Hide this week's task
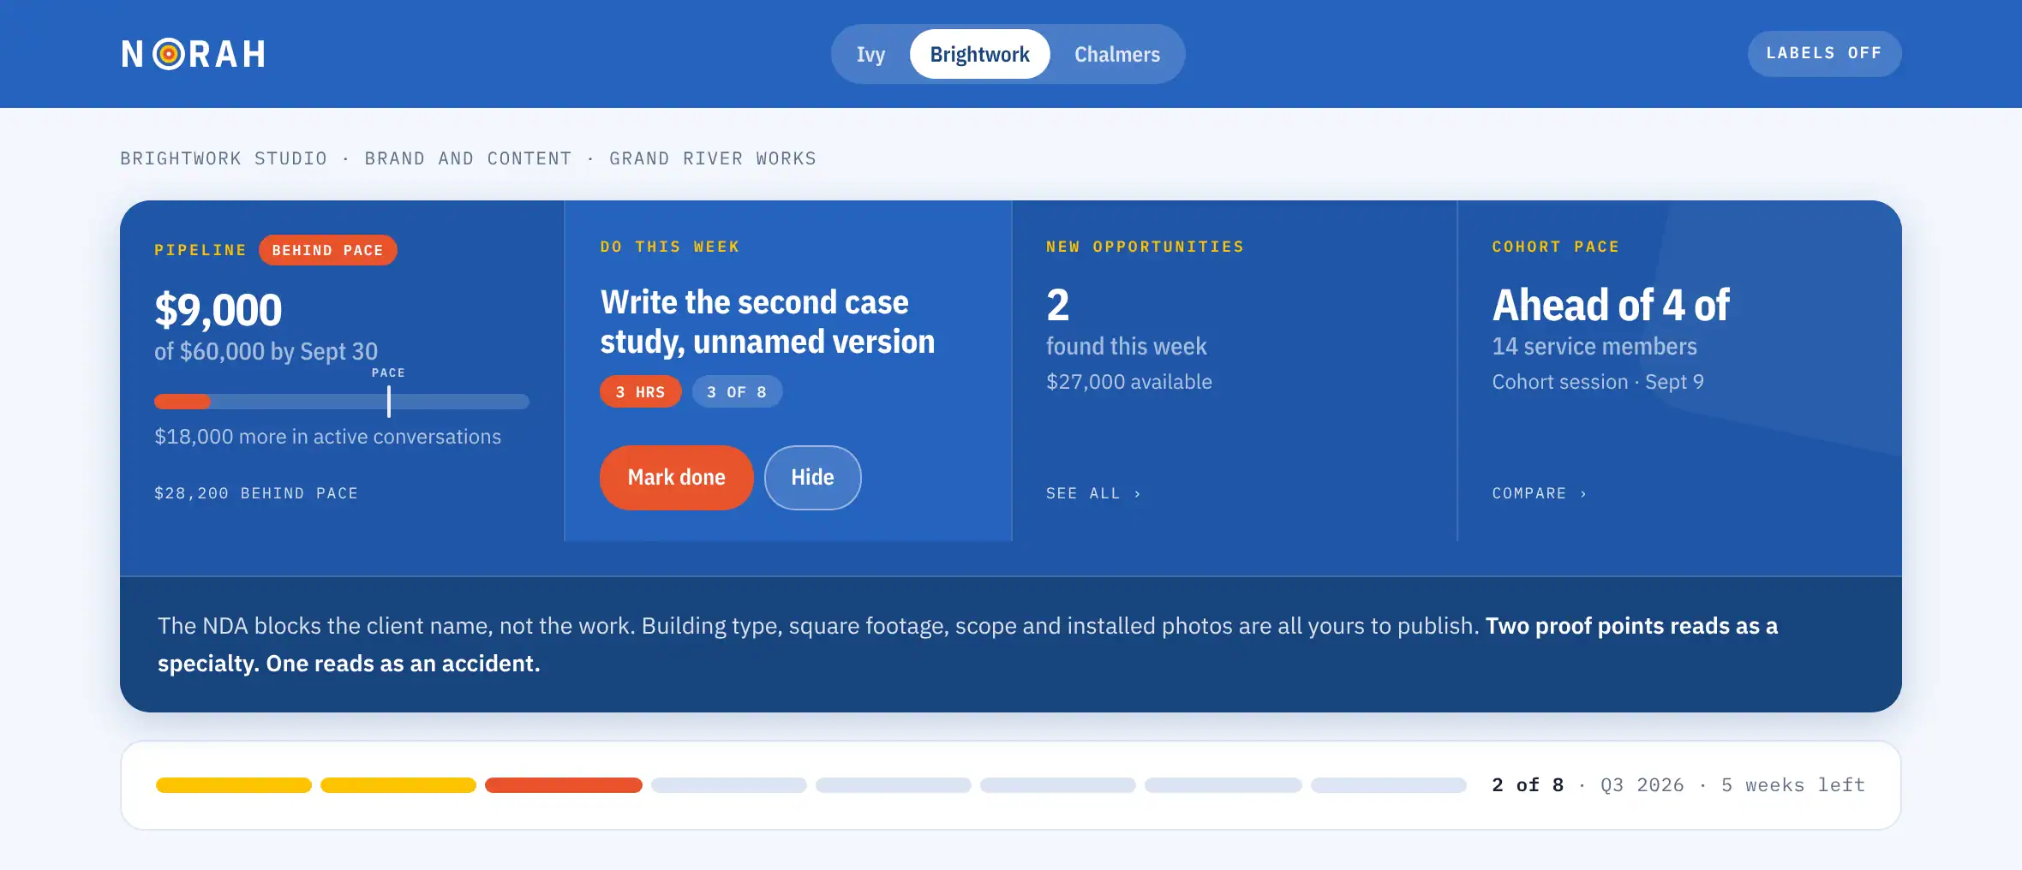 pyautogui.click(x=812, y=477)
